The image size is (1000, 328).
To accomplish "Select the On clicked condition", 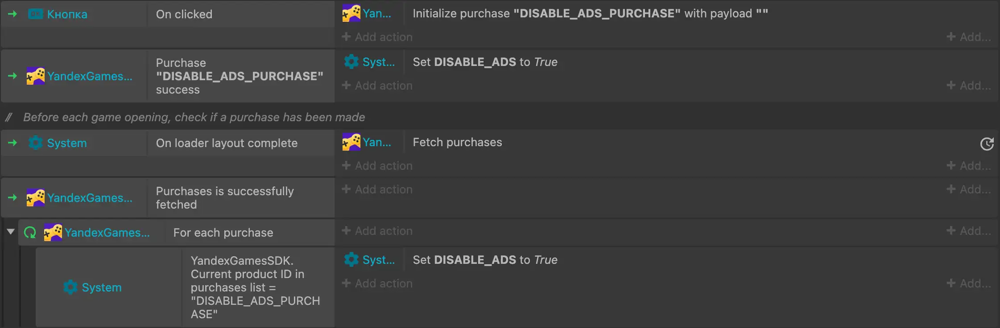I will pyautogui.click(x=184, y=14).
